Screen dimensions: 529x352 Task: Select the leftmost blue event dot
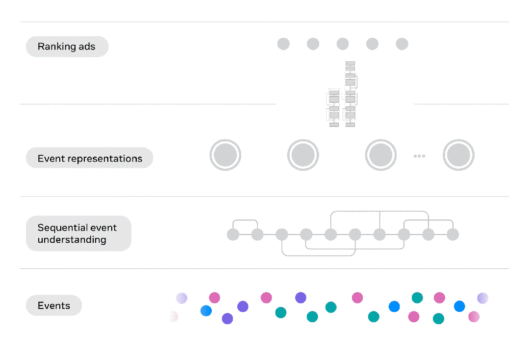[206, 310]
